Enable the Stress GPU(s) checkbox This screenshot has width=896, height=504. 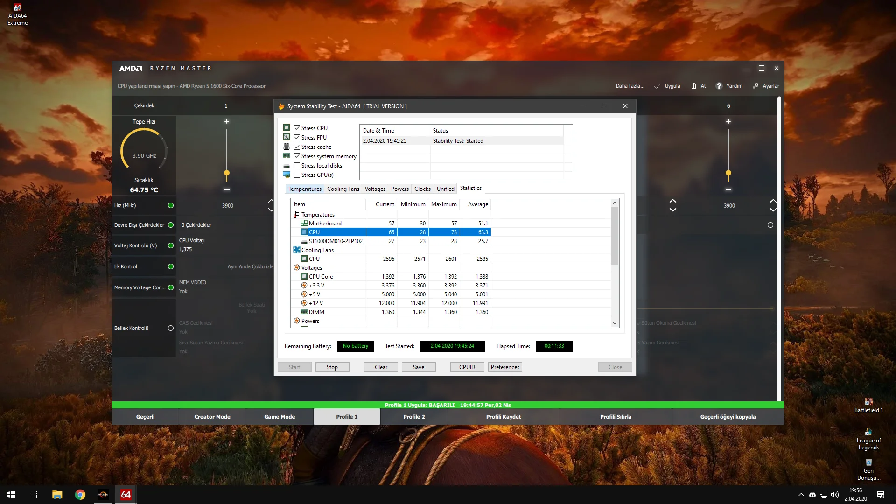(297, 175)
